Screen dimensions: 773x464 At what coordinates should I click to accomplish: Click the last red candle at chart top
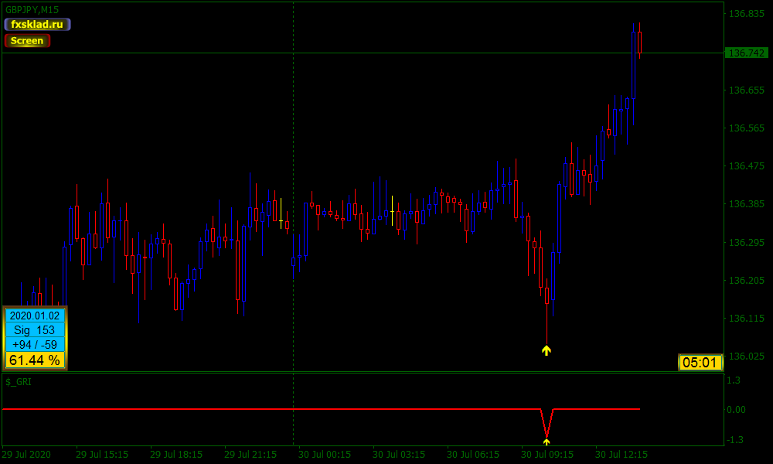[639, 42]
